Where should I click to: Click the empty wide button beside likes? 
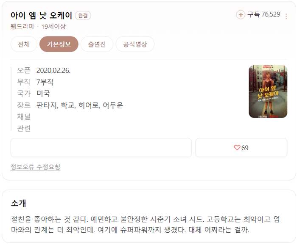pos(101,148)
